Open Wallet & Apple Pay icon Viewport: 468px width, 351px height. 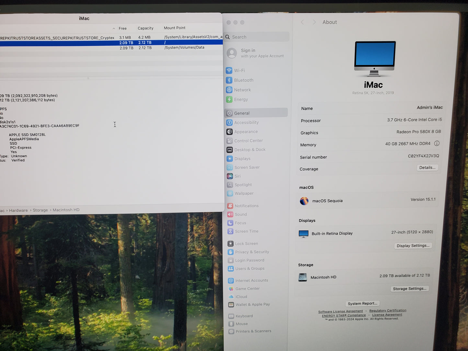[231, 304]
